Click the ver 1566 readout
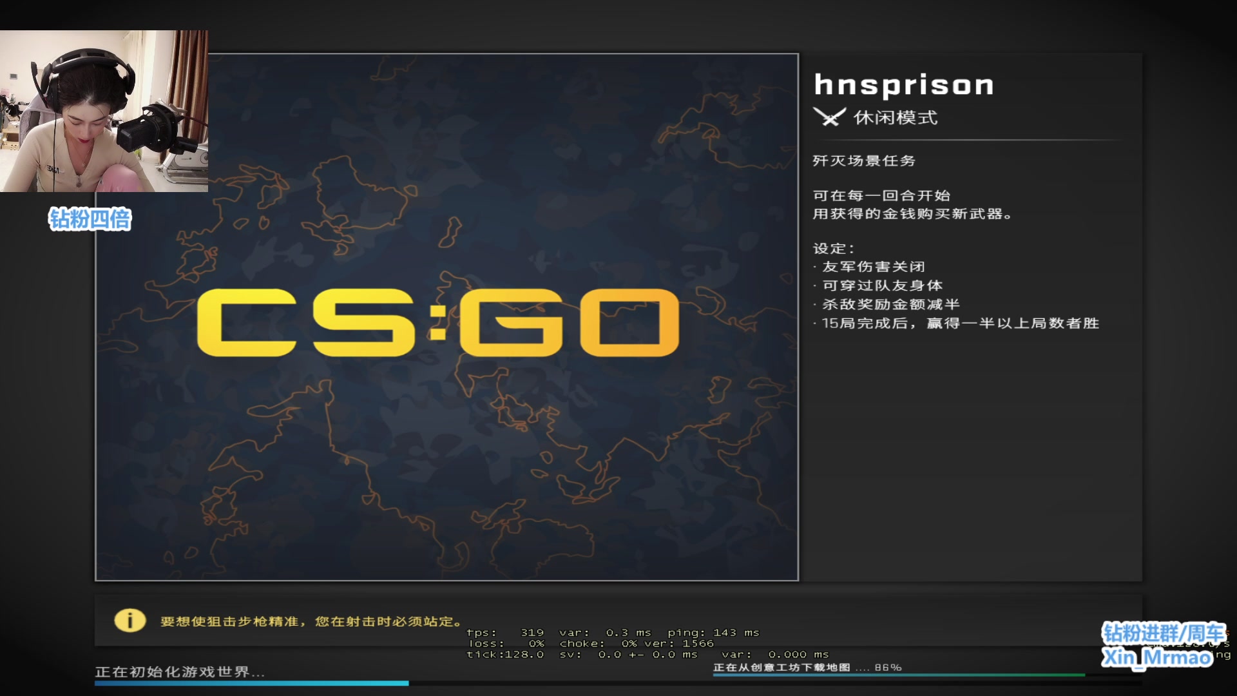Viewport: 1237px width, 696px height. pos(679,643)
